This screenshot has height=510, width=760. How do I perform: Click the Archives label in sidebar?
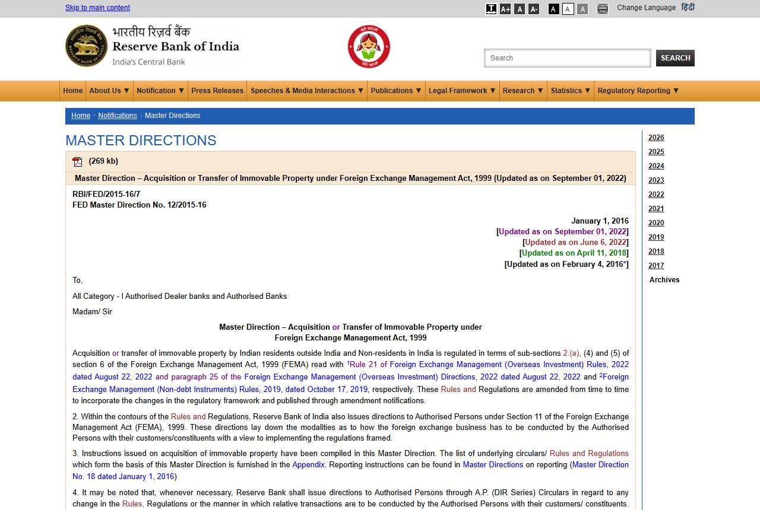(664, 280)
